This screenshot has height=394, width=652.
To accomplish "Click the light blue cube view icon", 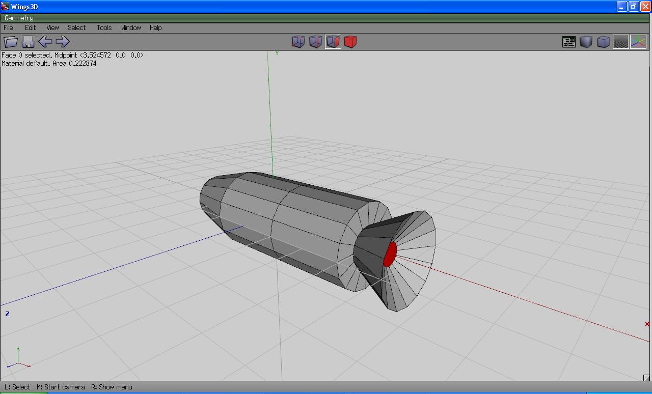I will coord(603,42).
